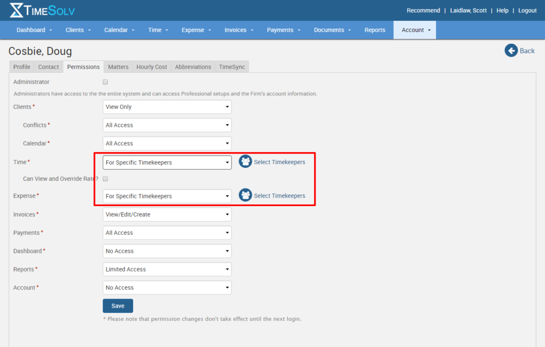Click the Save button
The image size is (545, 347).
118,306
